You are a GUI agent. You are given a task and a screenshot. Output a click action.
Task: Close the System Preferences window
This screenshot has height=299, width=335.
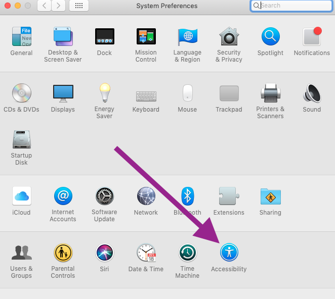tap(8, 6)
